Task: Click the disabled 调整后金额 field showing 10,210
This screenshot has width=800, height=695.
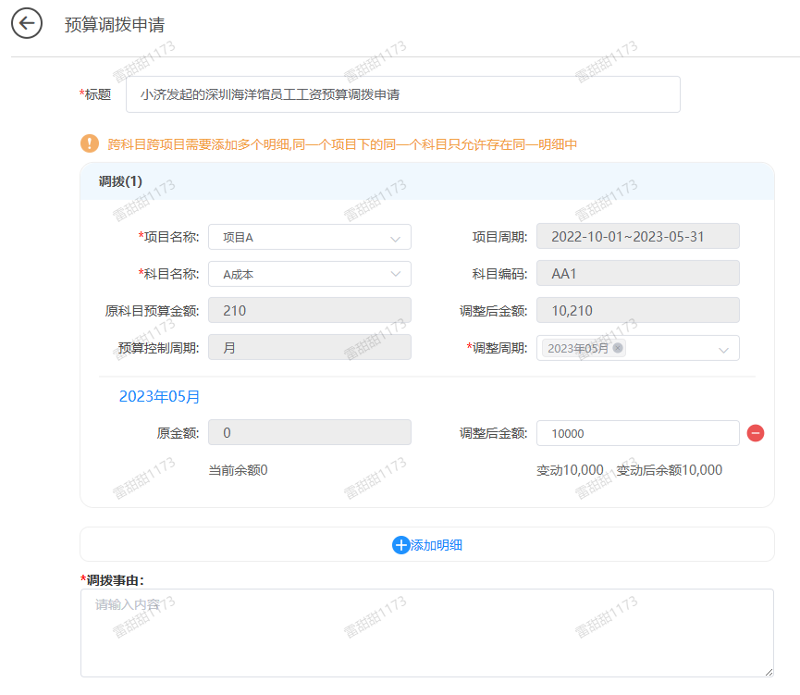Action: [638, 310]
